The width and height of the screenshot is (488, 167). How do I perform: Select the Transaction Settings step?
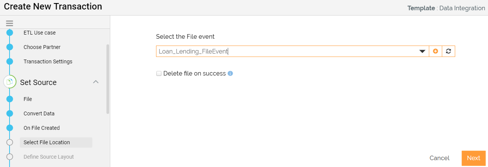tap(48, 61)
